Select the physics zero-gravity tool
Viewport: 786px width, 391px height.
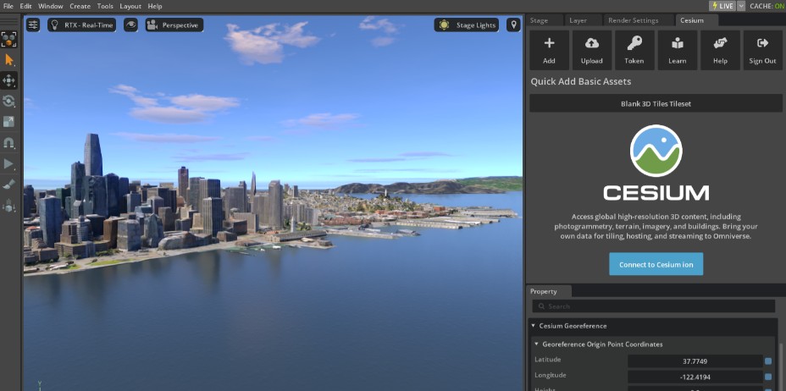click(8, 206)
